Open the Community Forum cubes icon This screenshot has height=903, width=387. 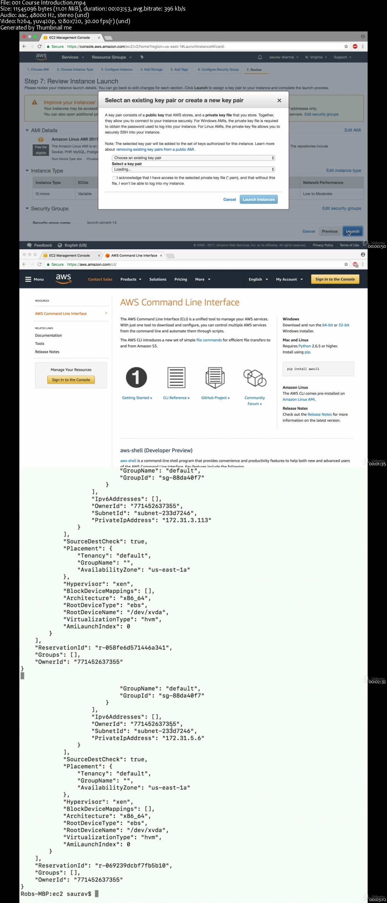tap(255, 378)
